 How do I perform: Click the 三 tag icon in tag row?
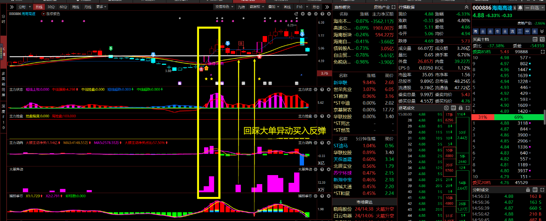520,31
